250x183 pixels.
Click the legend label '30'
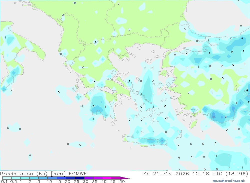tap(85, 182)
